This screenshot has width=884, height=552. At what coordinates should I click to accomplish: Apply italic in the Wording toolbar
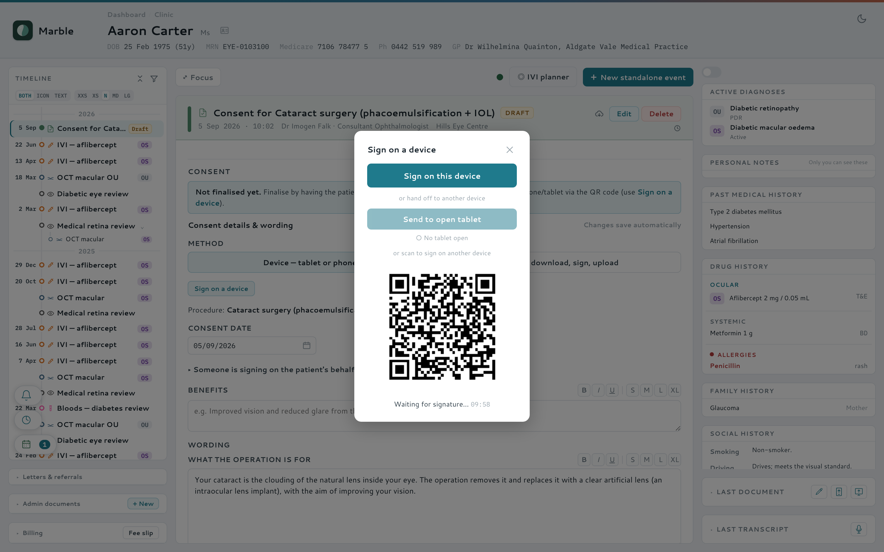(598, 460)
